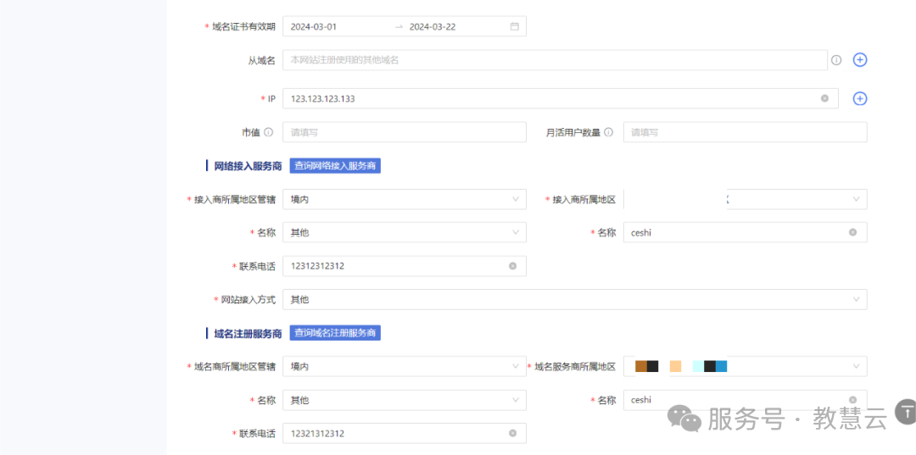
Task: Expand the 网站接入方式 dropdown
Action: pyautogui.click(x=574, y=299)
